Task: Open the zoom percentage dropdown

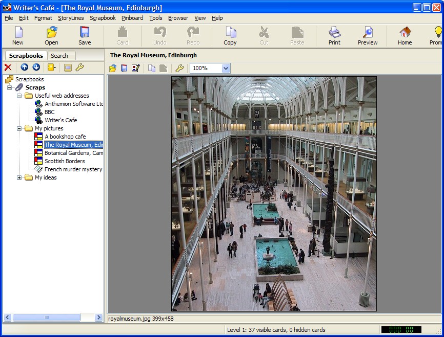Action: pos(224,68)
